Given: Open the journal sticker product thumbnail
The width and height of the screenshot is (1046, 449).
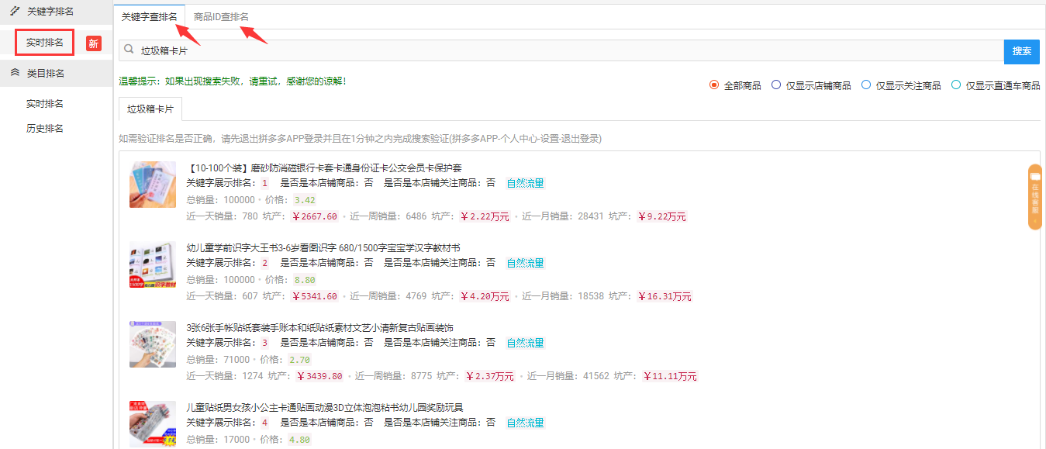Looking at the screenshot, I should (x=153, y=344).
